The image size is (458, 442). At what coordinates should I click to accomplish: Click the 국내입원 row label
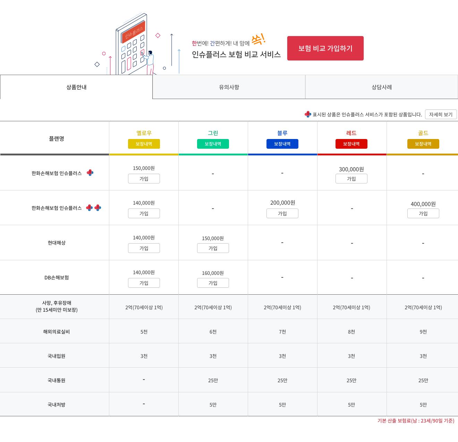(57, 356)
